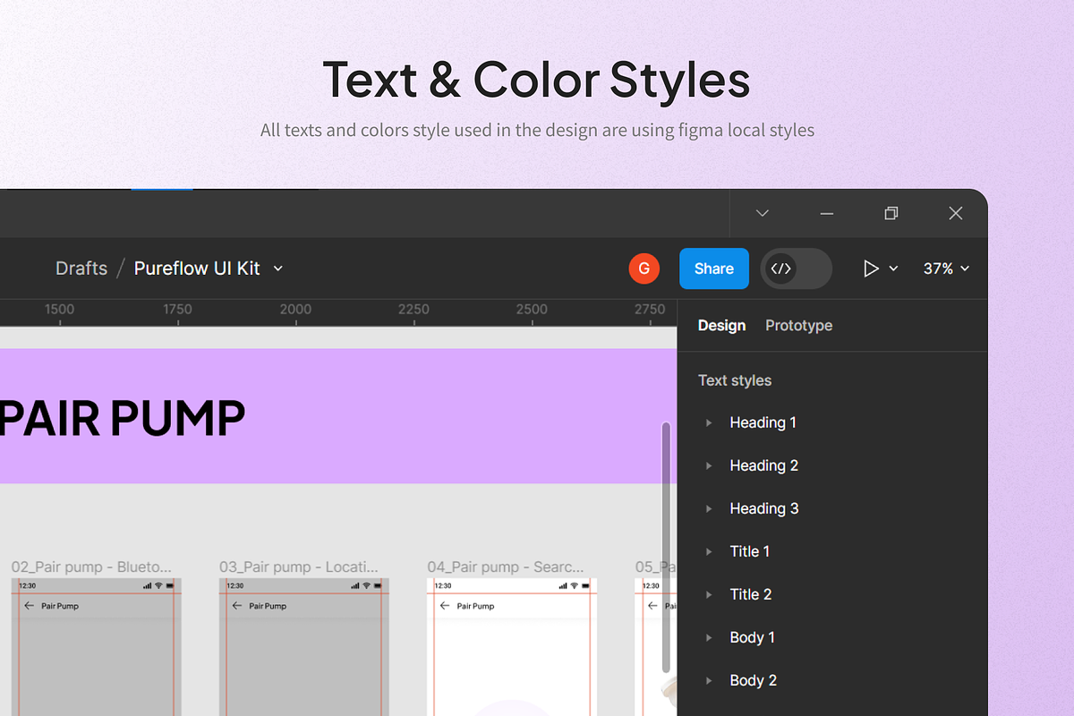The height and width of the screenshot is (716, 1074).
Task: Expand the Heading 2 text style
Action: pyautogui.click(x=709, y=465)
